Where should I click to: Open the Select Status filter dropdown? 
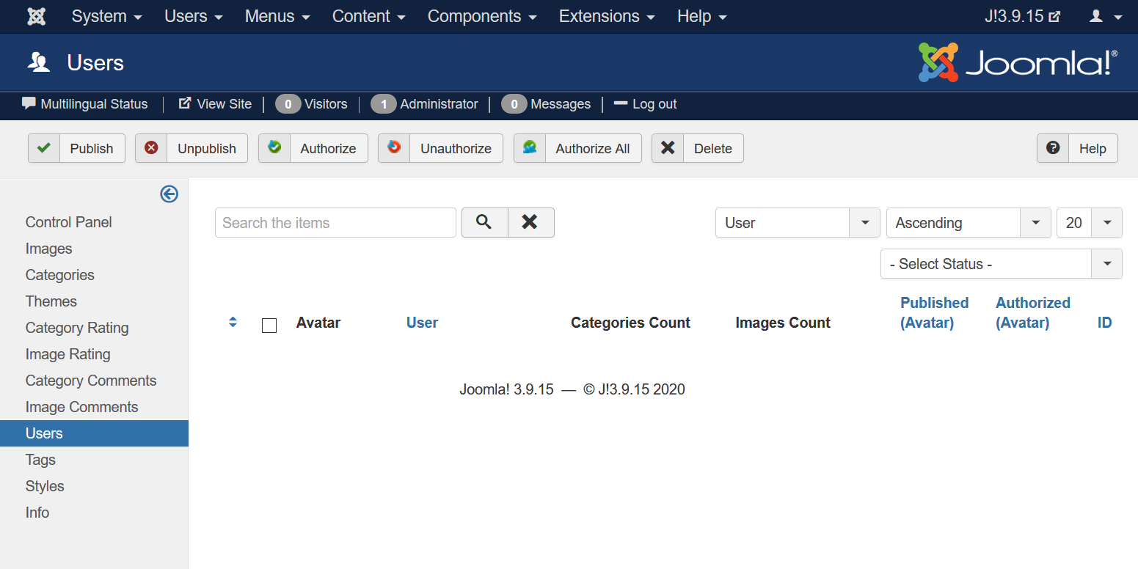(1001, 264)
